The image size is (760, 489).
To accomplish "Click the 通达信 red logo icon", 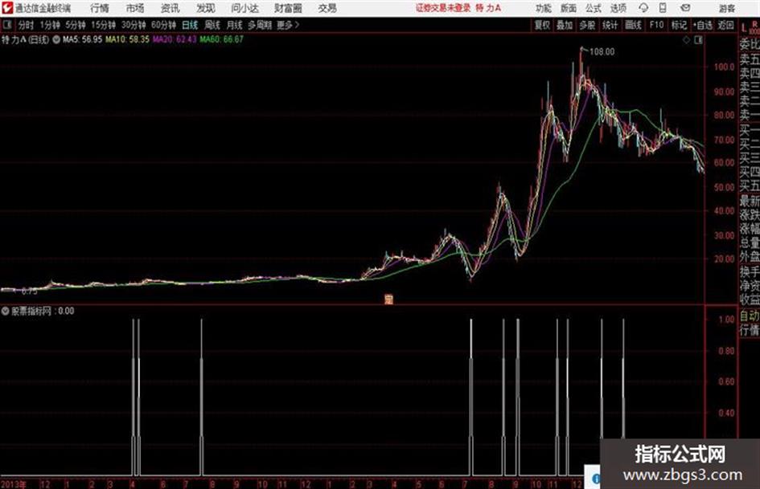I will coord(7,8).
